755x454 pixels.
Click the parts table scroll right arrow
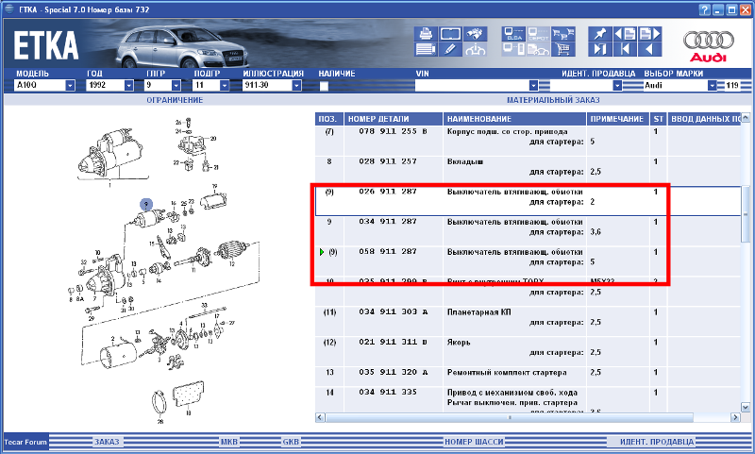point(735,417)
